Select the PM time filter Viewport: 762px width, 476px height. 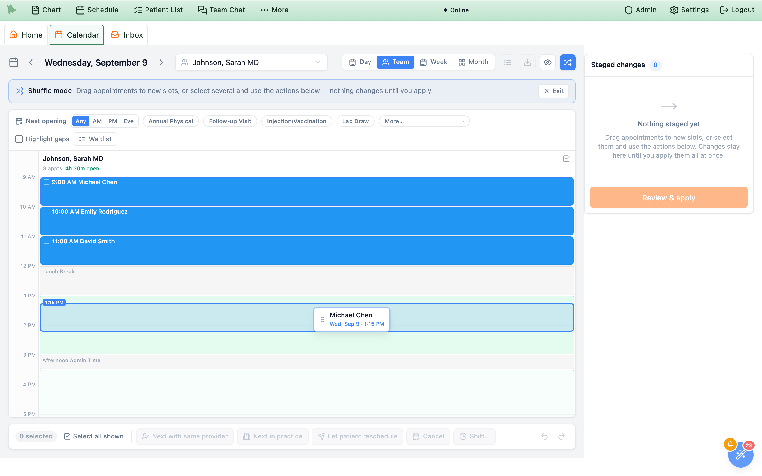tap(113, 121)
